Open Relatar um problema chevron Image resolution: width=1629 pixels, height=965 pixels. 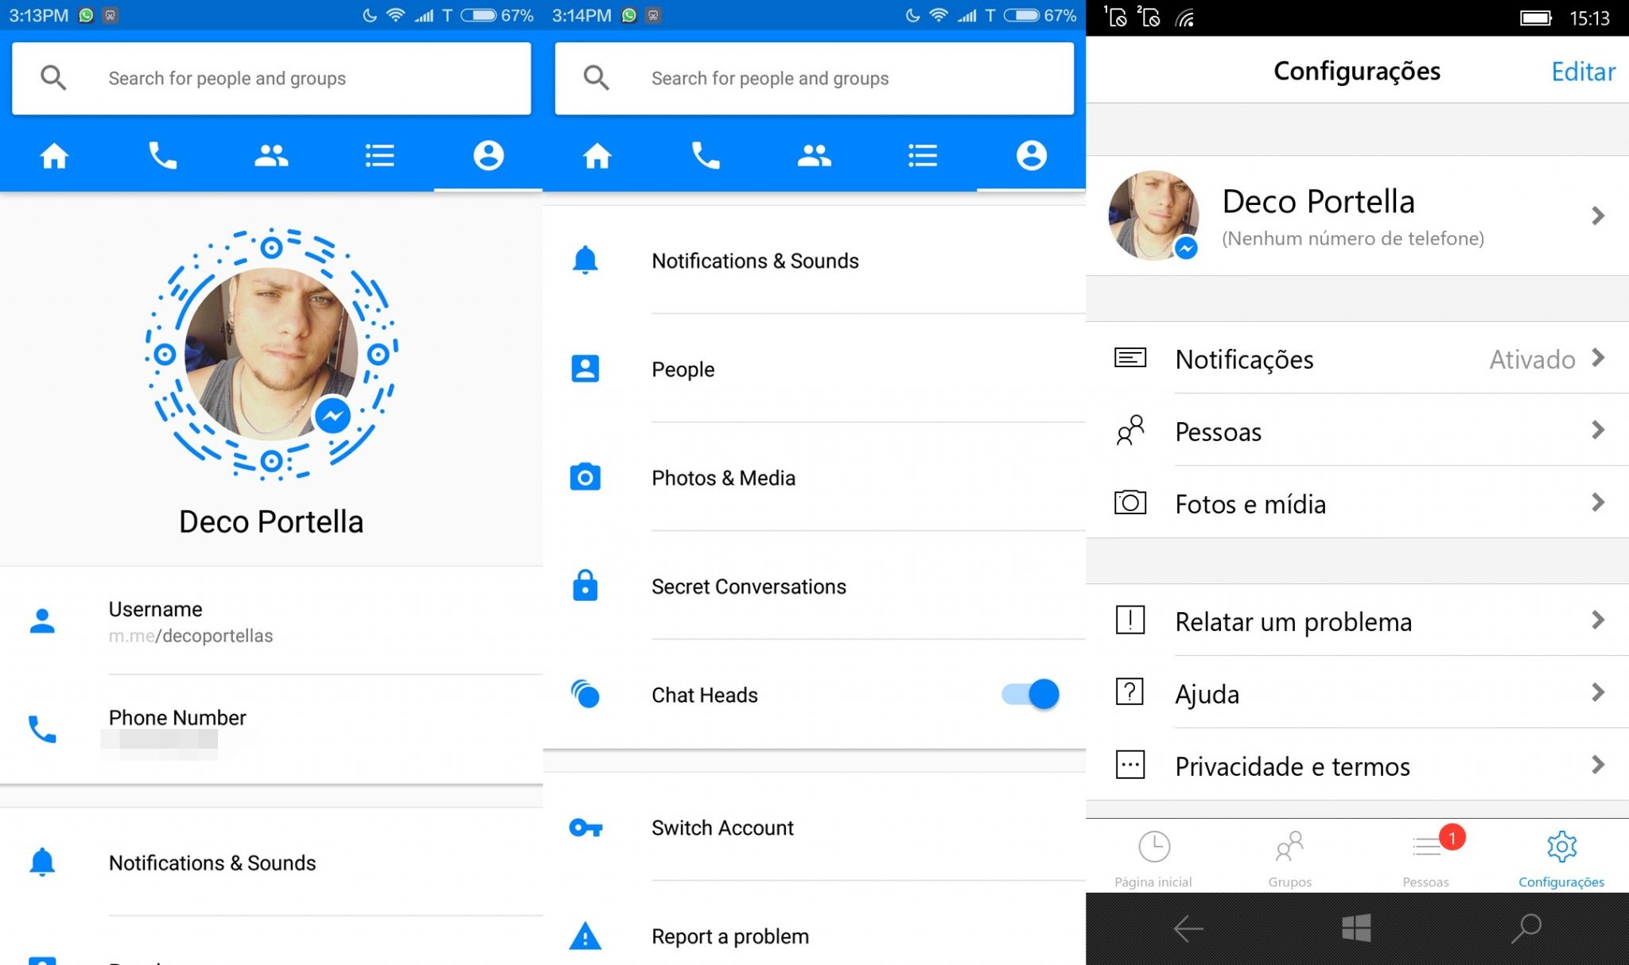(1598, 620)
